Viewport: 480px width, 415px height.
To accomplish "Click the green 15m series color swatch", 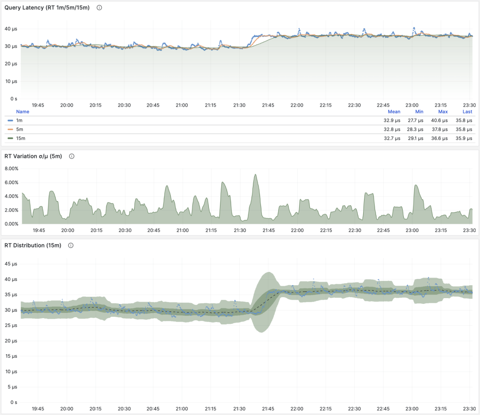I will tap(10, 138).
